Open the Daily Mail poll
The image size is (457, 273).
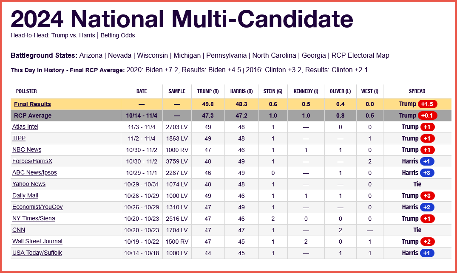coord(25,196)
